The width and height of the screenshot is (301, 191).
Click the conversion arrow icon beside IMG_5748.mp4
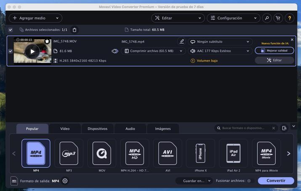(x=115, y=51)
